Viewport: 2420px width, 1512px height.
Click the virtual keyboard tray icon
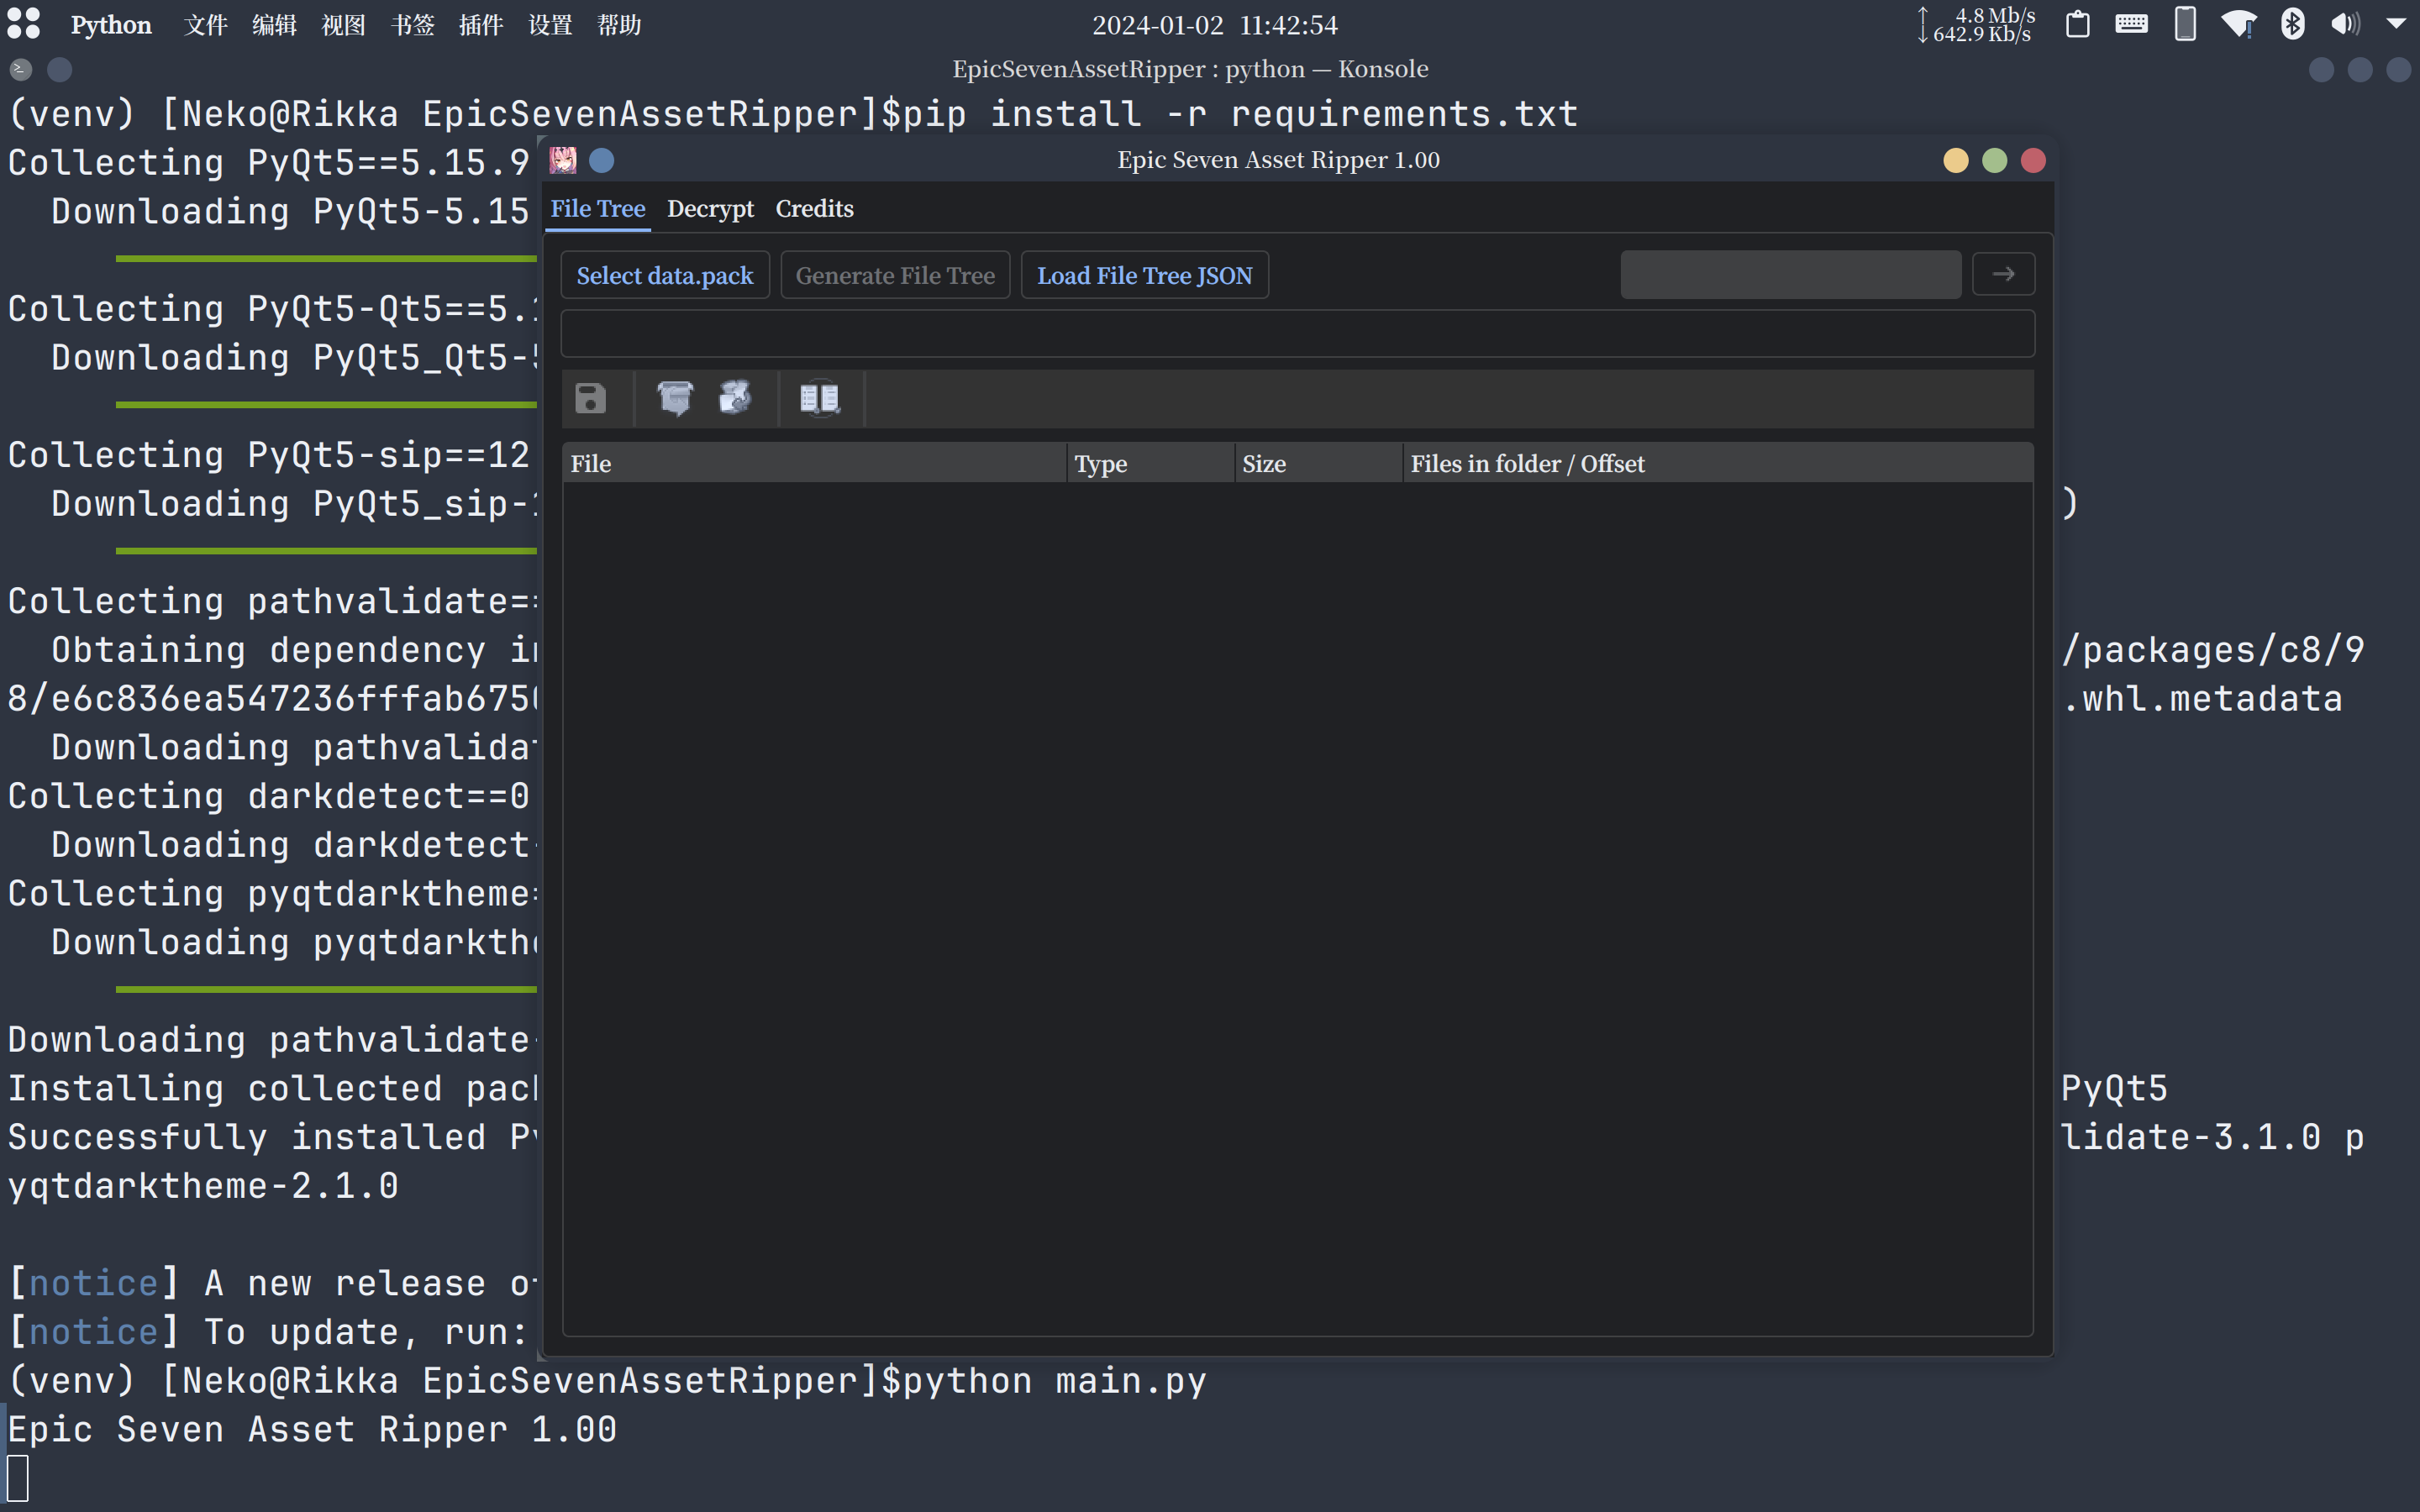[2131, 24]
